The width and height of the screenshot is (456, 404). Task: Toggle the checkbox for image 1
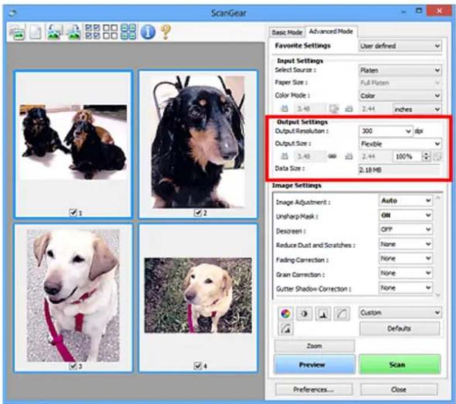coord(73,213)
